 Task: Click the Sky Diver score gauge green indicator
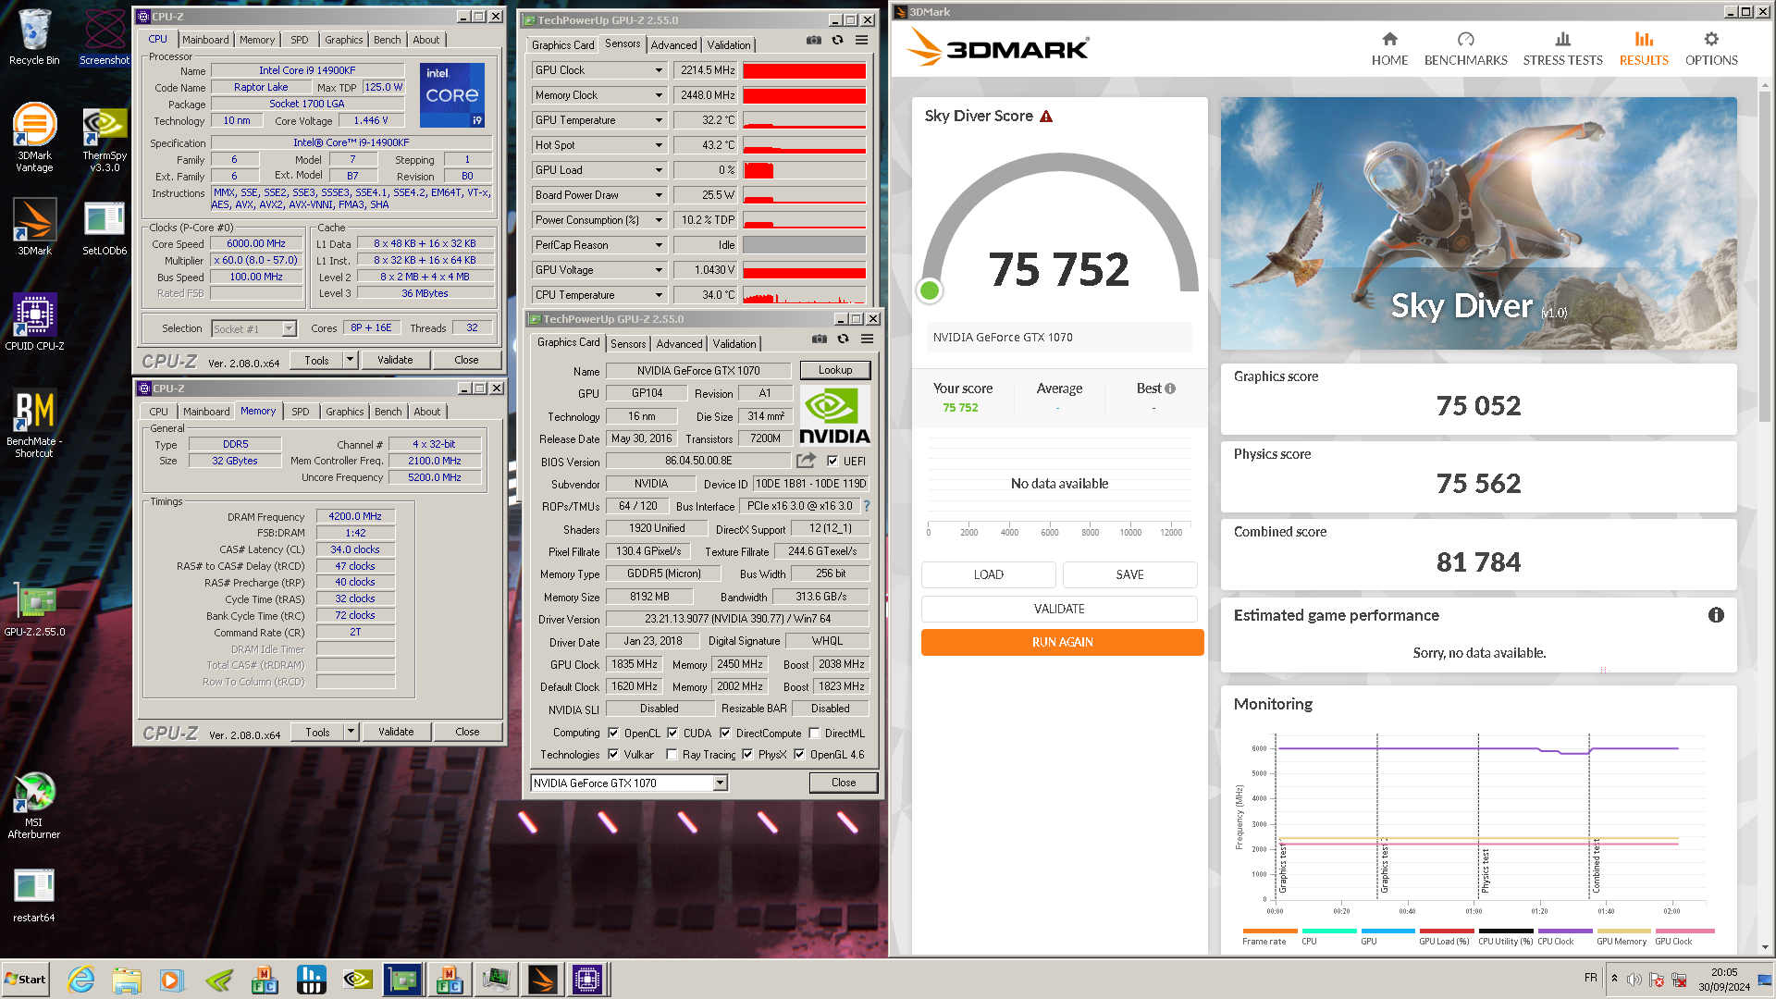pyautogui.click(x=930, y=290)
